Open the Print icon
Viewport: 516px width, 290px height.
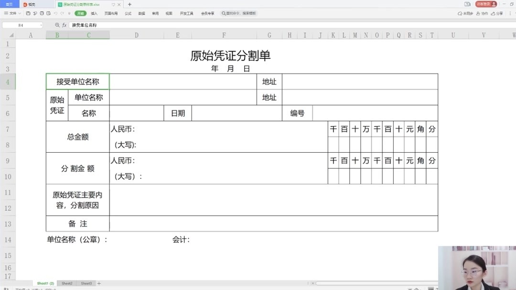(42, 13)
